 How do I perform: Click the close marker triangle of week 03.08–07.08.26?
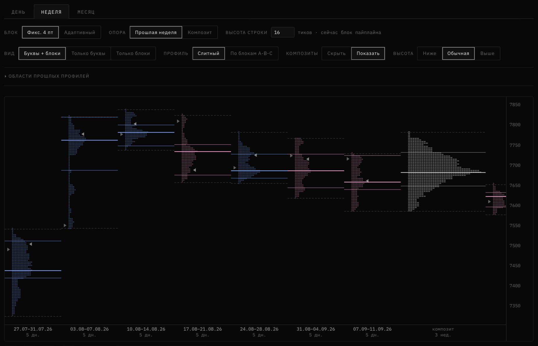pyautogui.click(x=83, y=134)
